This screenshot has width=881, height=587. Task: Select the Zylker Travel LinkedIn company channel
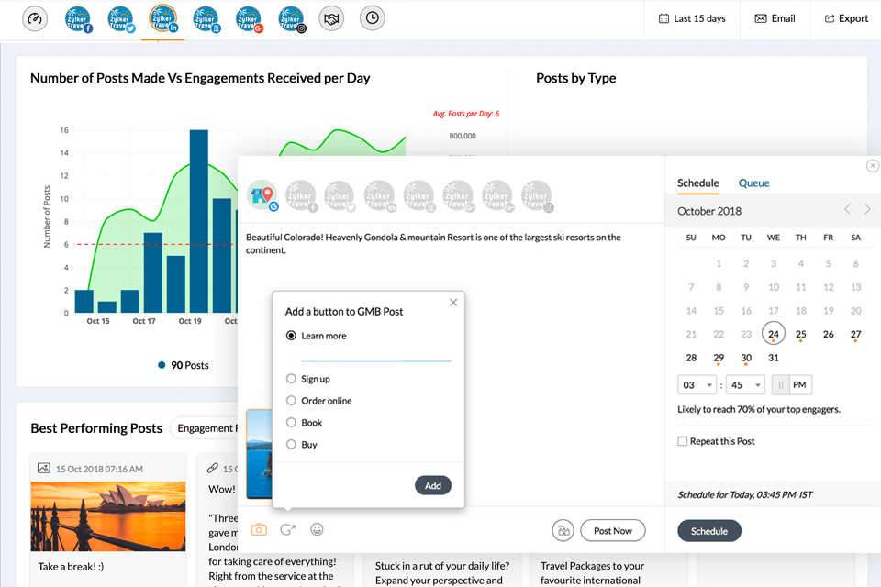pyautogui.click(x=206, y=19)
